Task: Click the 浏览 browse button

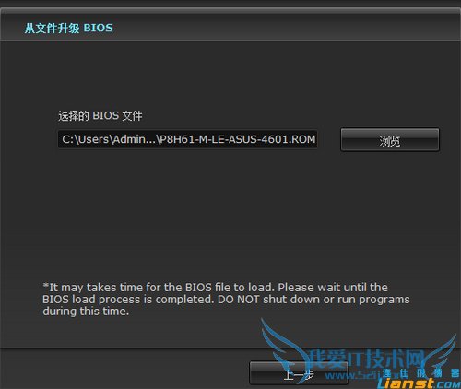Action: pos(390,140)
